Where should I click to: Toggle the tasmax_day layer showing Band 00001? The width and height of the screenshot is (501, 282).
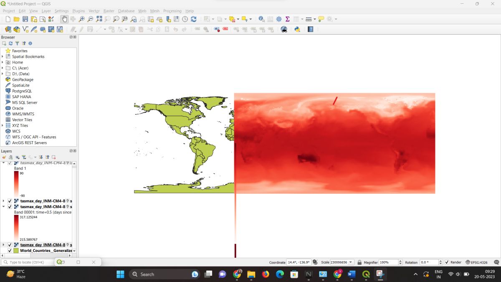[10, 207]
